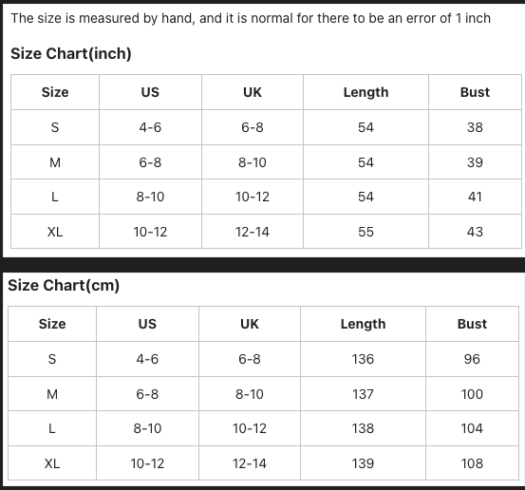Click the Size Chart(cm) heading

click(x=64, y=286)
